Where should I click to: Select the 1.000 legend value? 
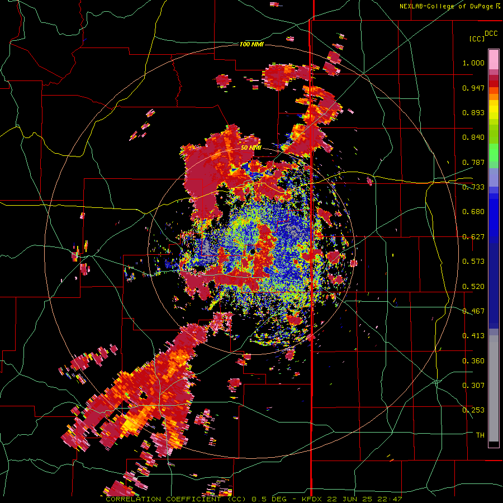point(473,63)
